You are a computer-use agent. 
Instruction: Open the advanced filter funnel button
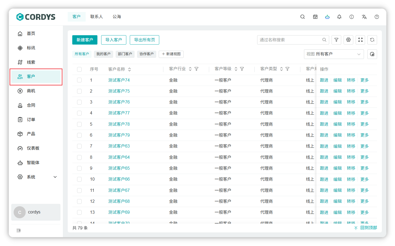coord(336,40)
